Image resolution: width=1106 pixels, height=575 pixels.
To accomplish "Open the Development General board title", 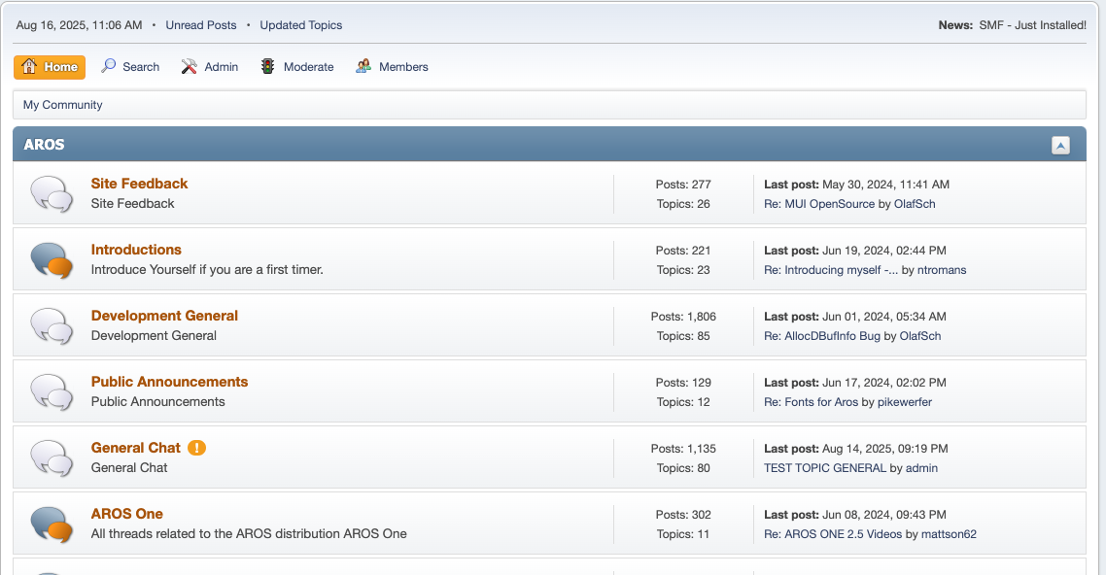I will pos(164,316).
